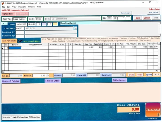Open the Program menu
The height and width of the screenshot is (122, 162).
pyautogui.click(x=22, y=7)
